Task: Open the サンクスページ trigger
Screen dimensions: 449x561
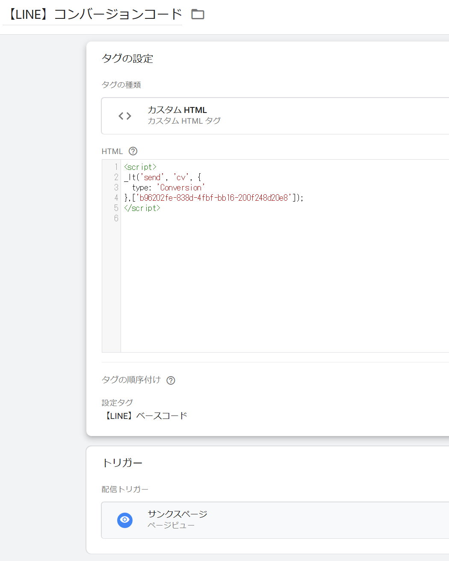Action: click(x=275, y=520)
